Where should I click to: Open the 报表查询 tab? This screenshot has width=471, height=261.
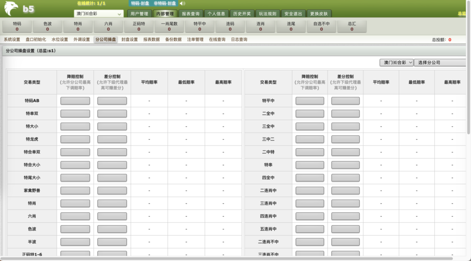[x=190, y=14]
